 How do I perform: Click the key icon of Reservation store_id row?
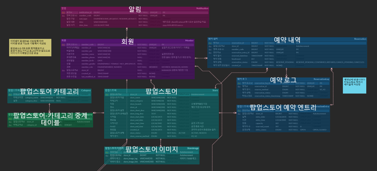point(210,46)
